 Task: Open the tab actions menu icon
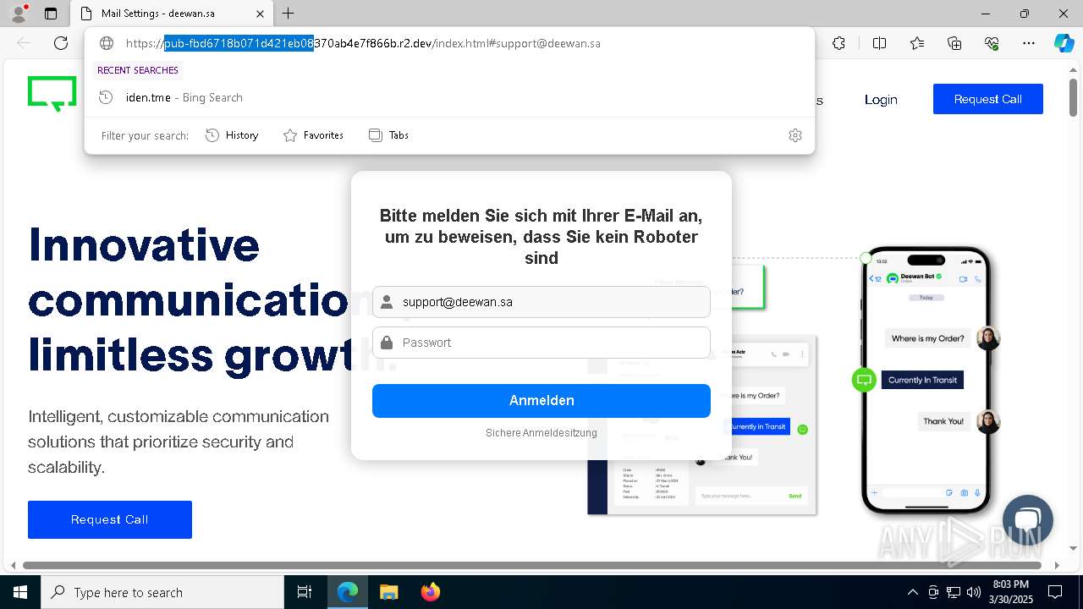click(51, 14)
